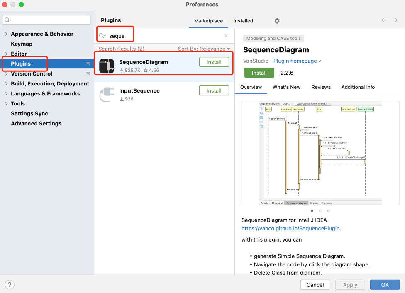Click the settings search magnifier icon
405x293 pixels.
(x=8, y=20)
